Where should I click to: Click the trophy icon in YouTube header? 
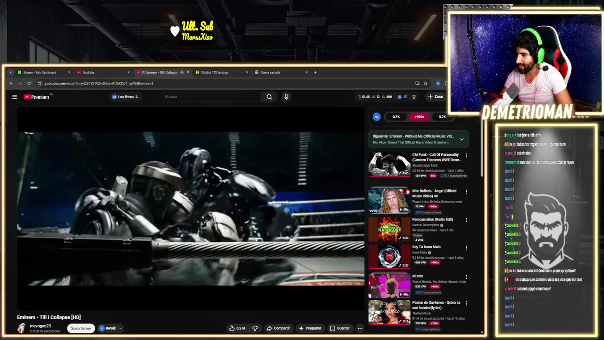(x=414, y=97)
